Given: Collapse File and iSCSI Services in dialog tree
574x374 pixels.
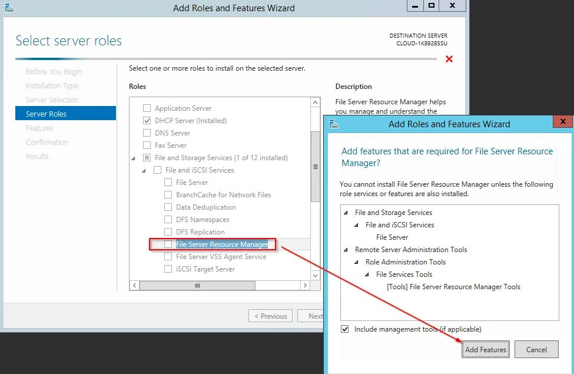Looking at the screenshot, I should point(356,225).
